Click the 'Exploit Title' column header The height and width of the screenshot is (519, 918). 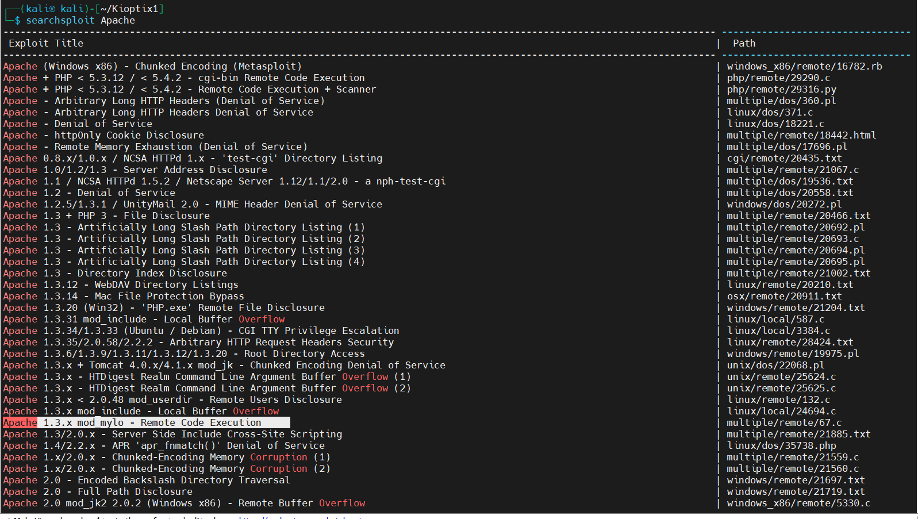click(46, 43)
